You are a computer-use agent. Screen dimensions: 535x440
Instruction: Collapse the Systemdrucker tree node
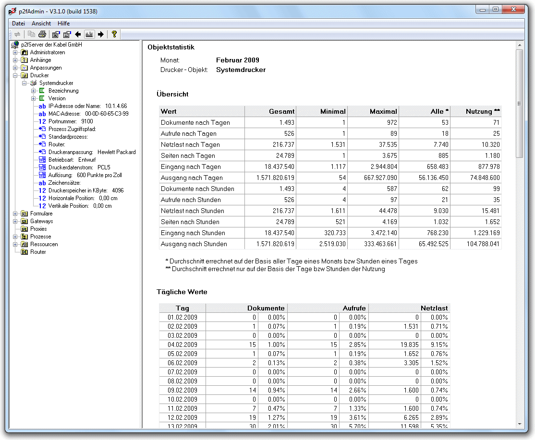(24, 83)
